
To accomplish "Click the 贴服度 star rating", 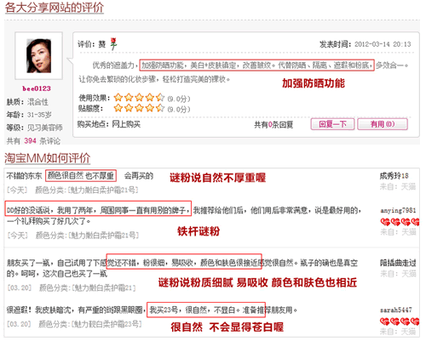I will tap(139, 108).
